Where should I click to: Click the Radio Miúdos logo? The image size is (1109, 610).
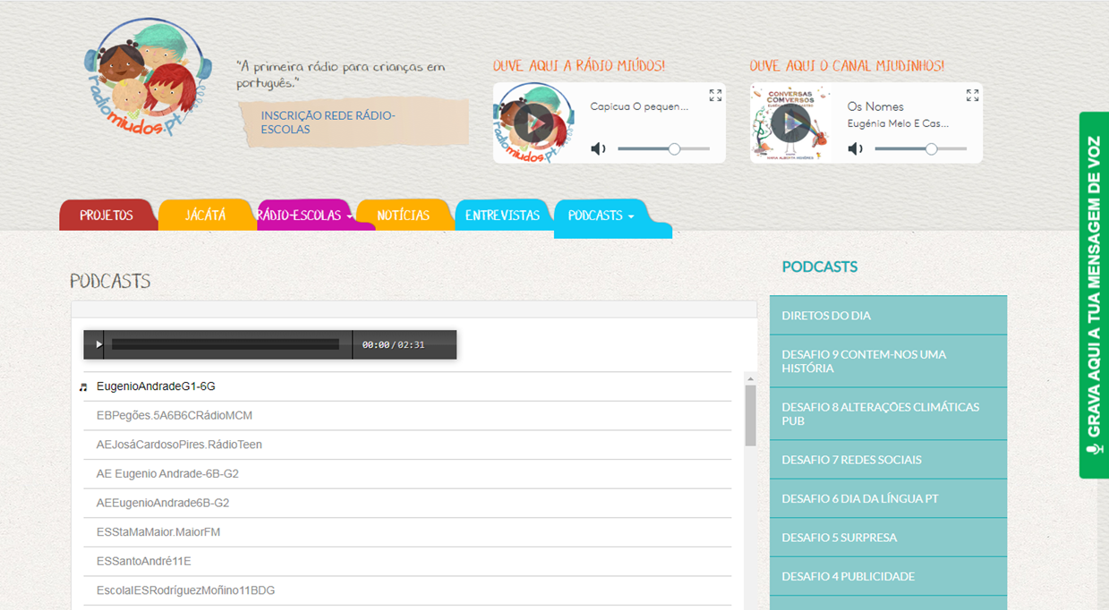pyautogui.click(x=147, y=77)
